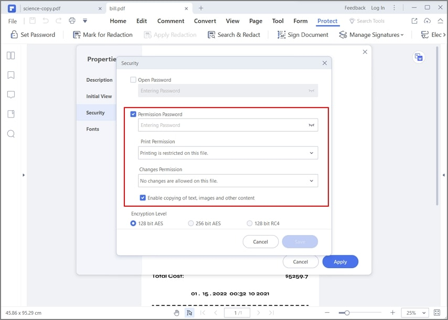448x320 pixels.
Task: Click the Convert to Word floating icon
Action: [x=419, y=57]
